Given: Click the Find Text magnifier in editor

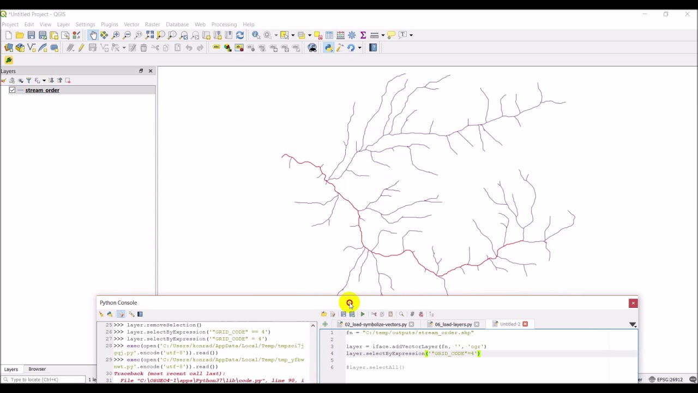Looking at the screenshot, I should tap(401, 314).
